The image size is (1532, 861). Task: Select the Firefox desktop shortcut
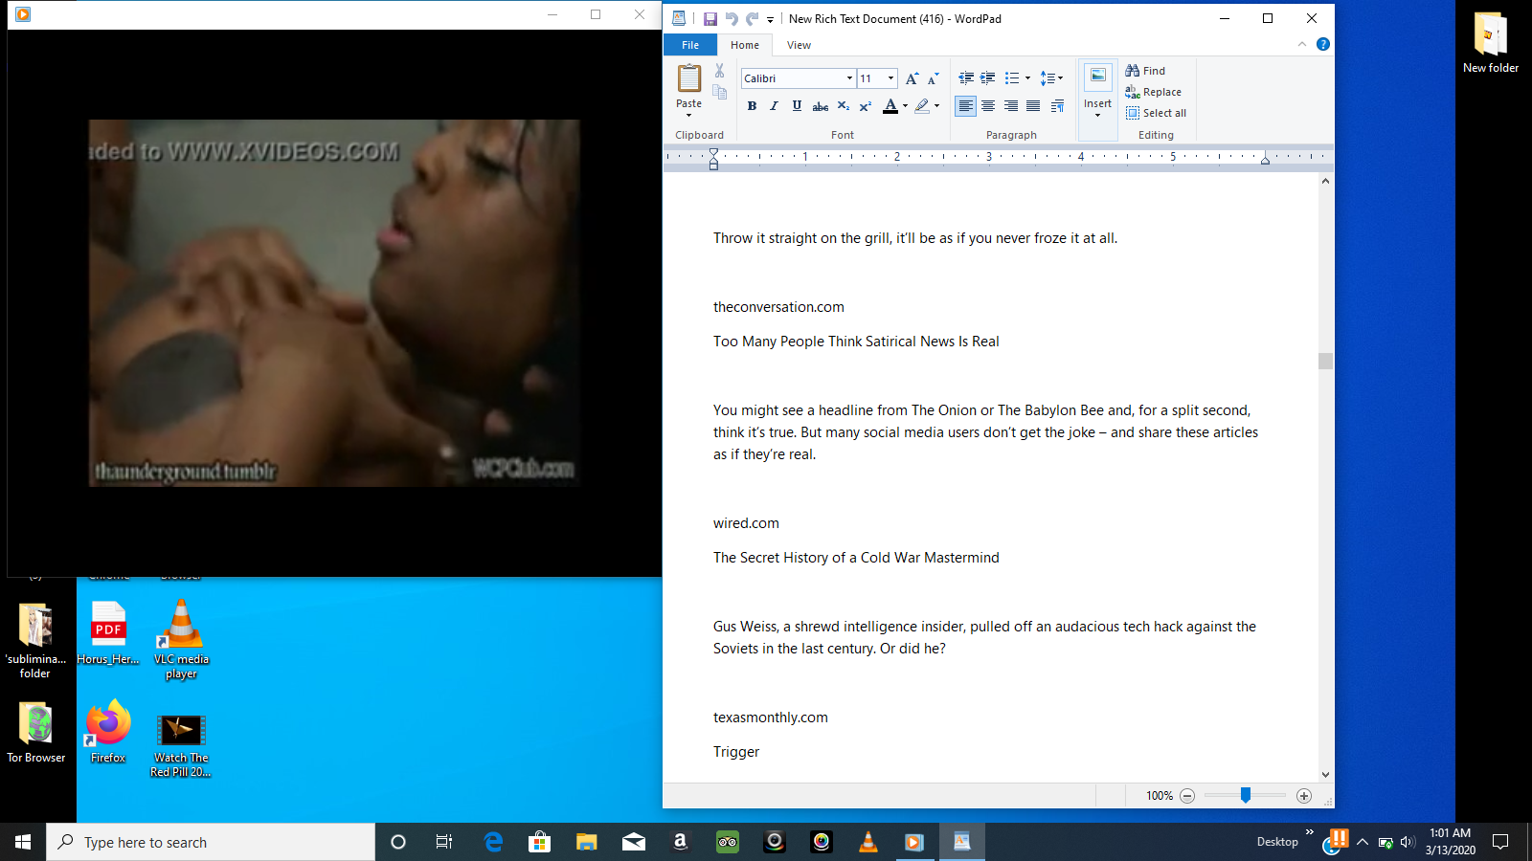[108, 732]
